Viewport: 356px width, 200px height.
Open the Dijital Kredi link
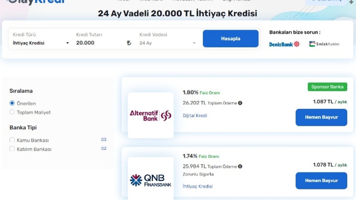coord(195,116)
